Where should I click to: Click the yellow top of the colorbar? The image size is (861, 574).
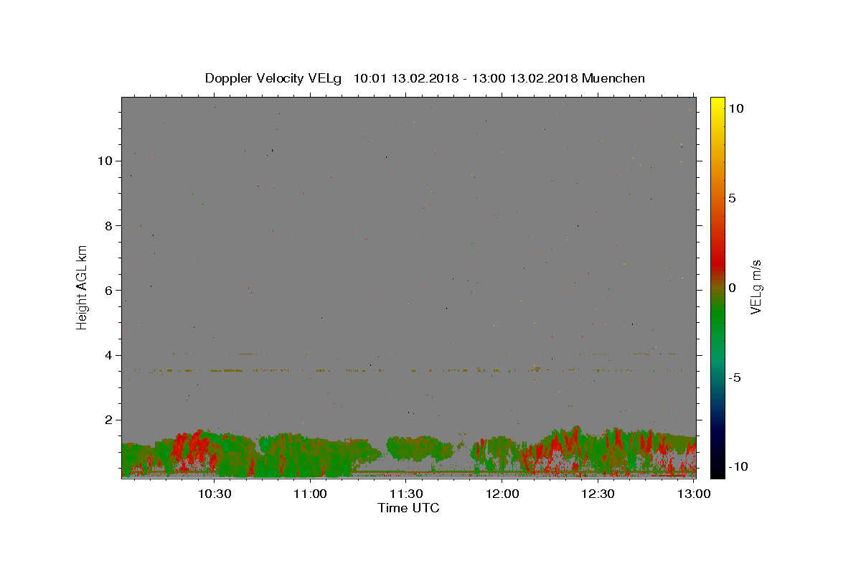(x=717, y=104)
